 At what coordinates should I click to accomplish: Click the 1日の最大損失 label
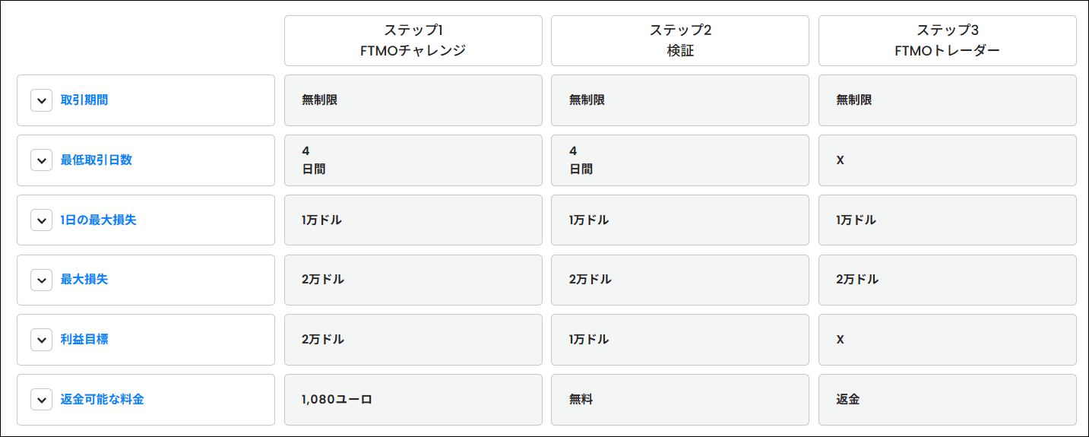tap(99, 220)
